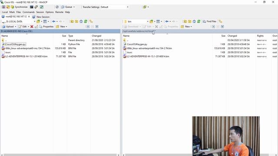278x156 pixels.
Task: Open the console terminal icon
Action: click(32, 7)
